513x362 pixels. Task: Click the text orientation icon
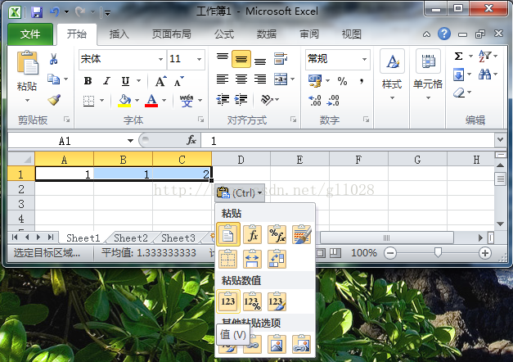[x=267, y=100]
